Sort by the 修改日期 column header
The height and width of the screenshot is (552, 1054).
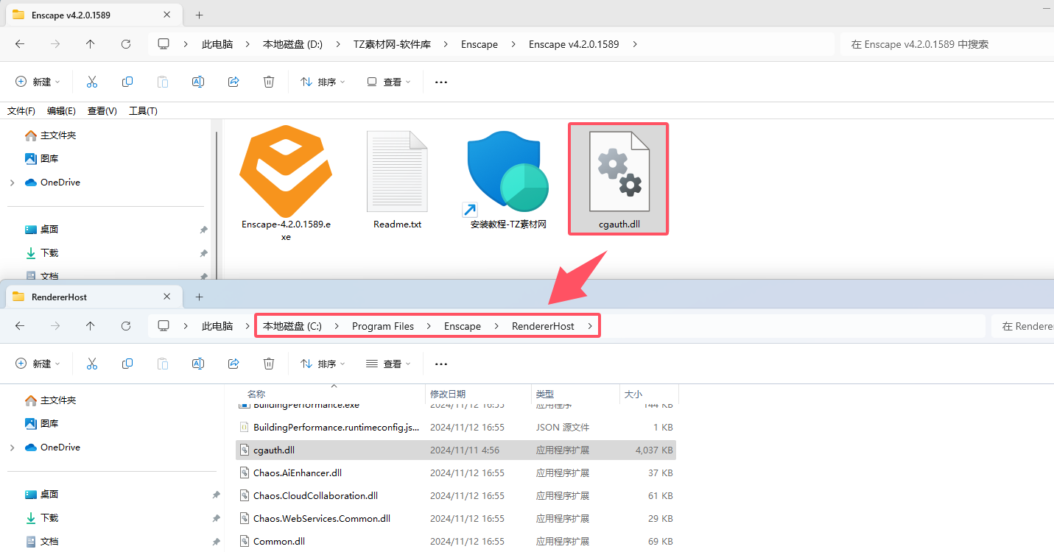[448, 394]
